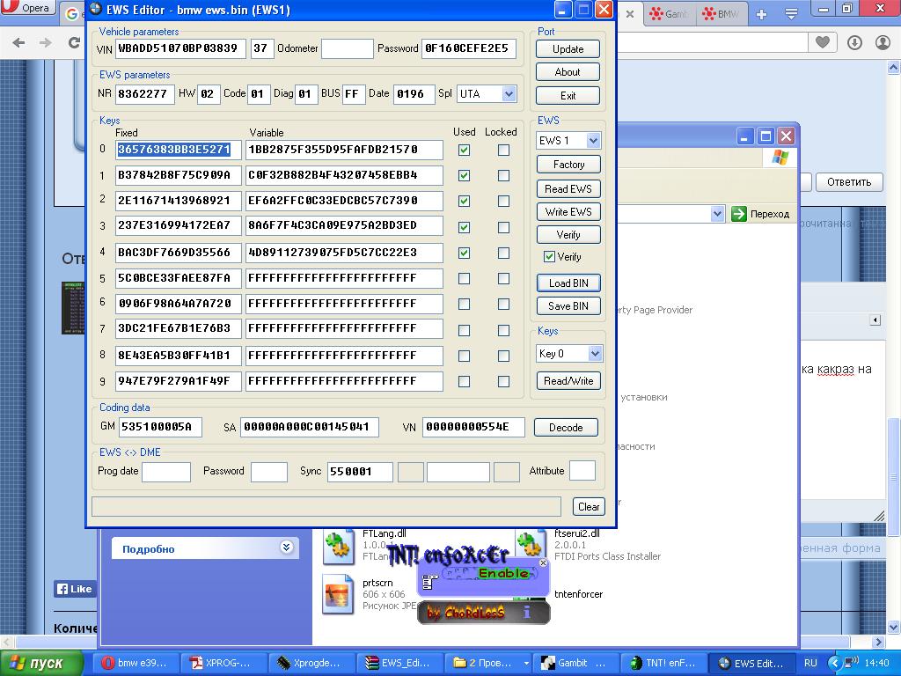Click Load BIN button

(x=568, y=283)
